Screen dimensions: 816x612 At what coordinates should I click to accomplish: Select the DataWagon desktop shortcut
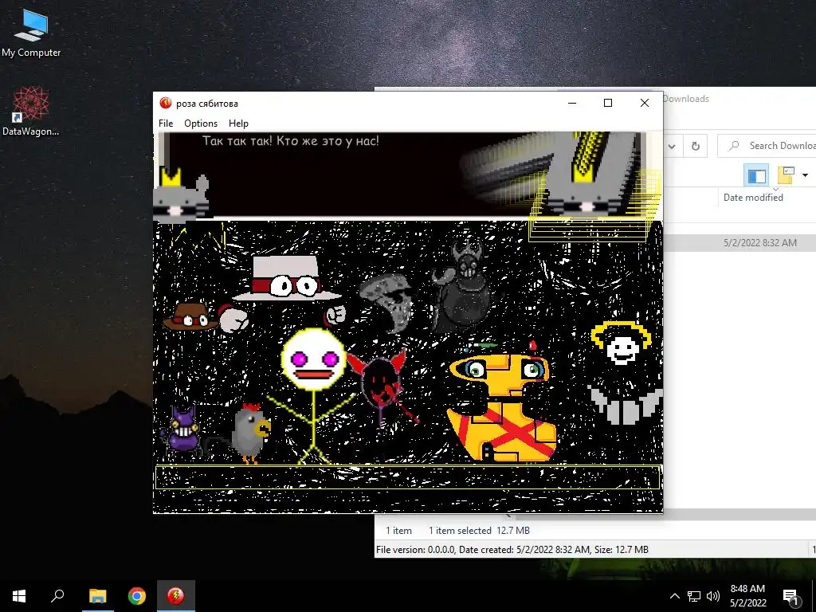31,112
